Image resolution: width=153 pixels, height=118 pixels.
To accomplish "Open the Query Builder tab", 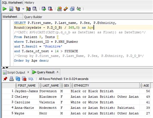I will (33, 17).
